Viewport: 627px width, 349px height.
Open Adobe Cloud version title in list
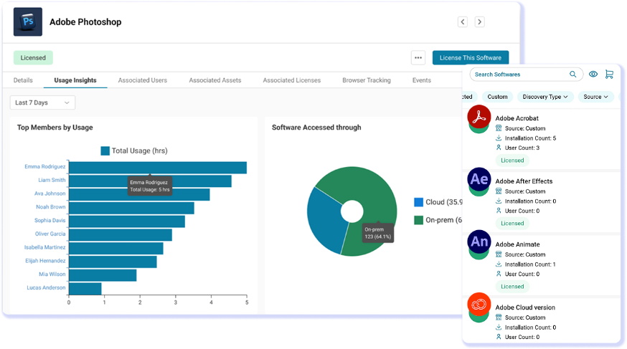tap(525, 307)
